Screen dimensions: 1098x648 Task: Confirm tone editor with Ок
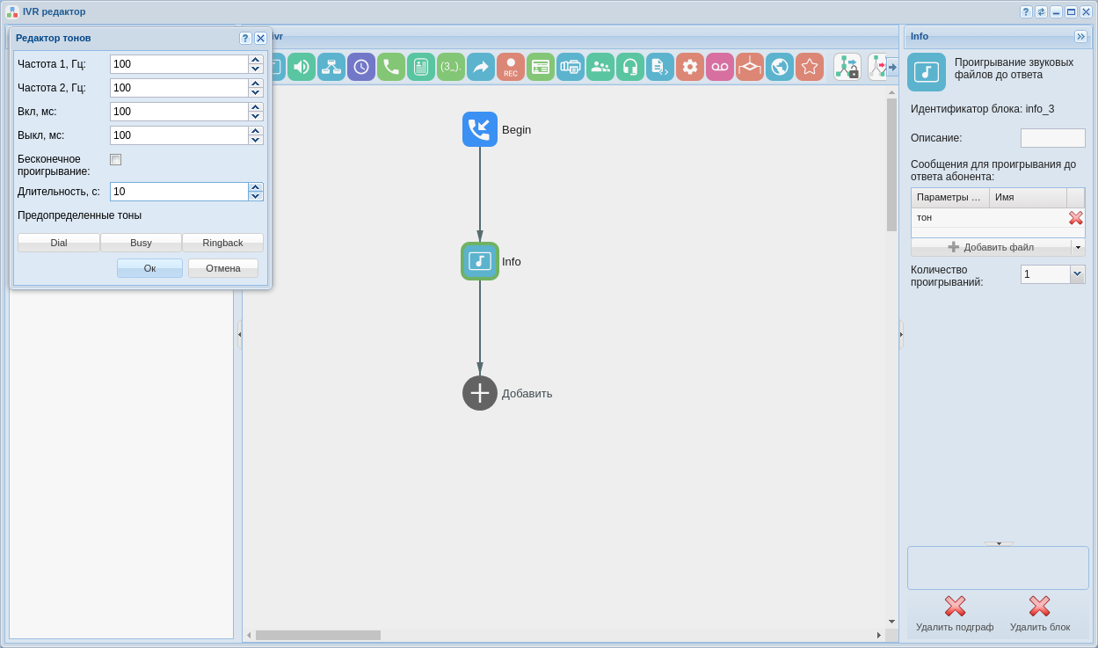click(x=149, y=268)
